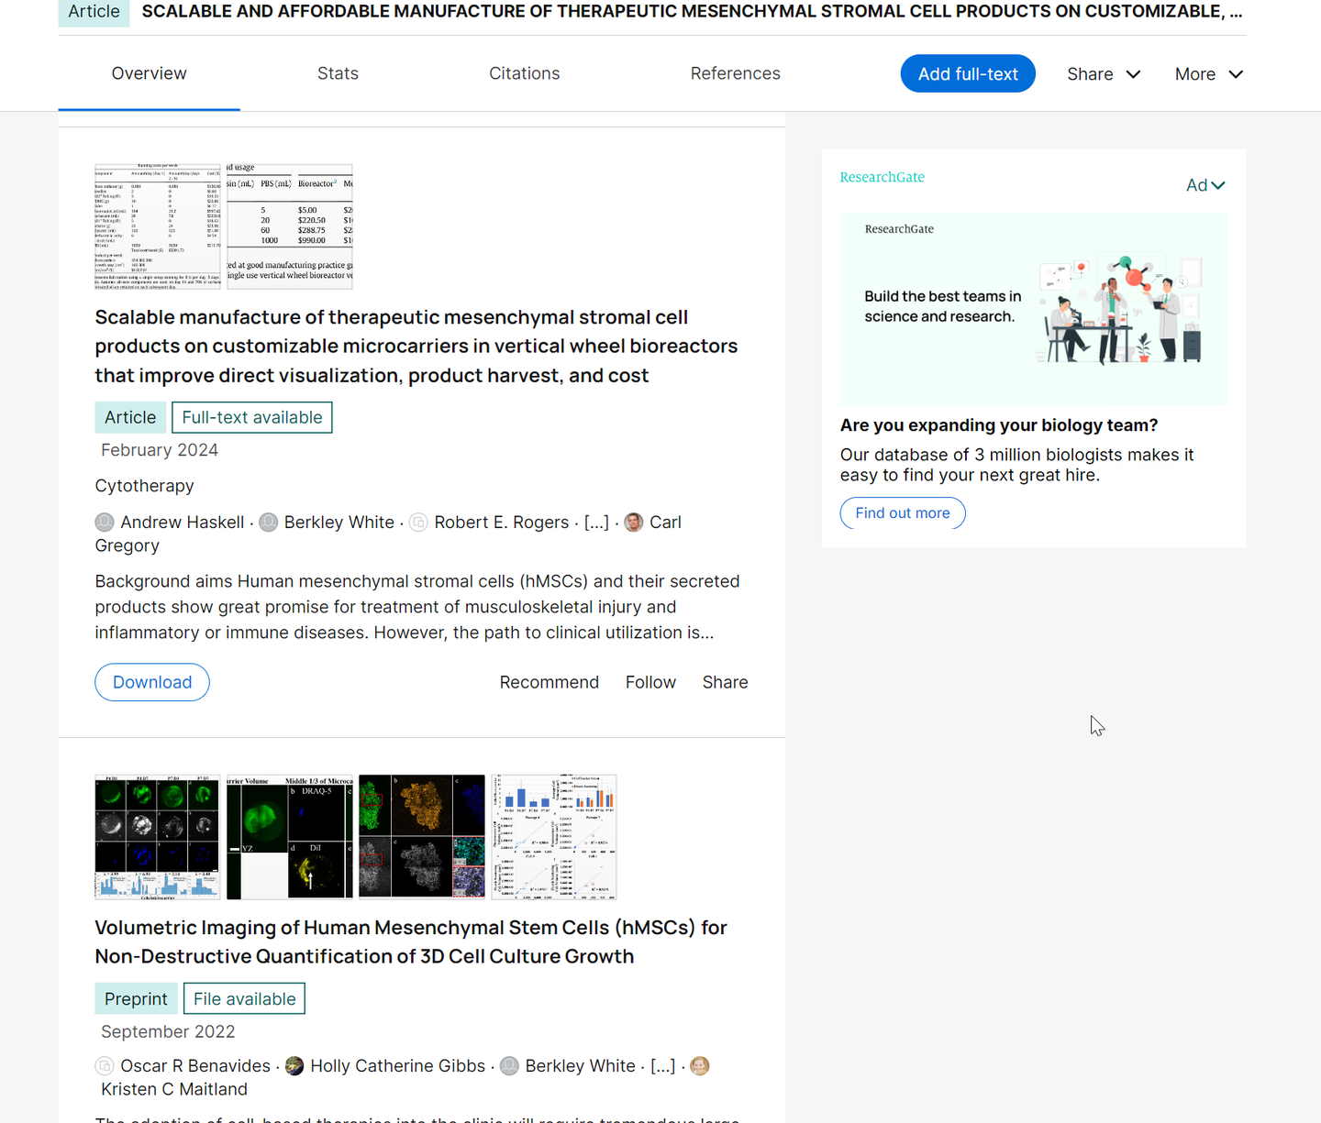Open Carl Gregory's profile avatar
The width and height of the screenshot is (1321, 1123).
pyautogui.click(x=633, y=522)
